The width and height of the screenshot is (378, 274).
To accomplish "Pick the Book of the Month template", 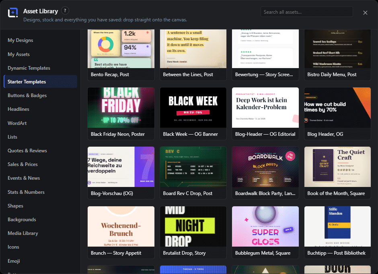I will (337, 173).
